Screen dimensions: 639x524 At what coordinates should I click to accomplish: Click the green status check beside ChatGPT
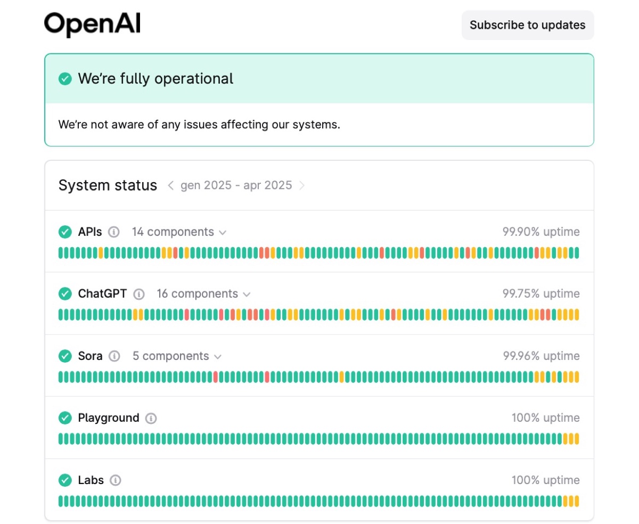point(65,294)
